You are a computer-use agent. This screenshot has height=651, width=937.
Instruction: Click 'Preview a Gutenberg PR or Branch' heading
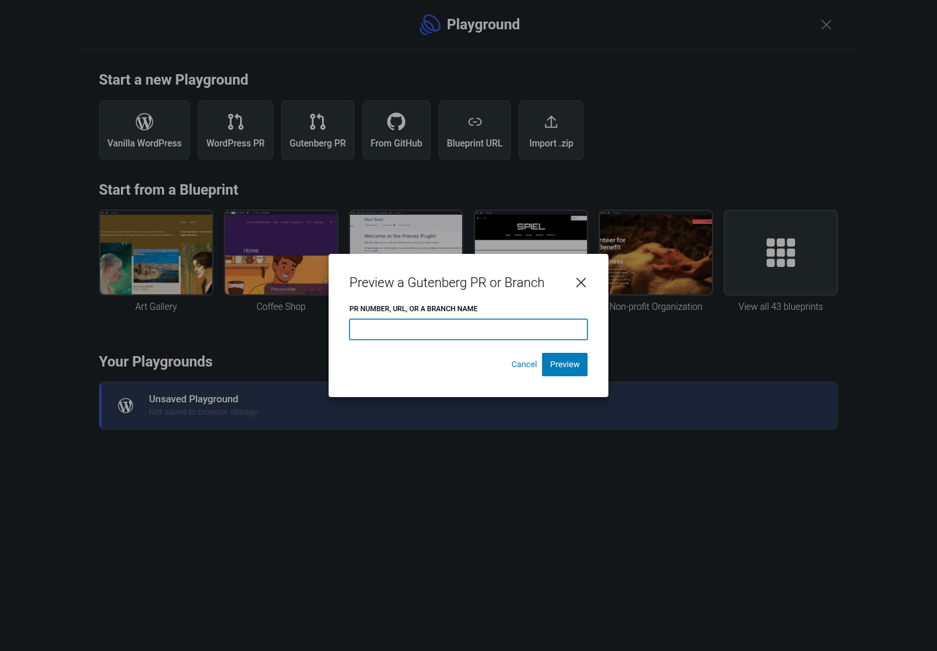coord(447,283)
